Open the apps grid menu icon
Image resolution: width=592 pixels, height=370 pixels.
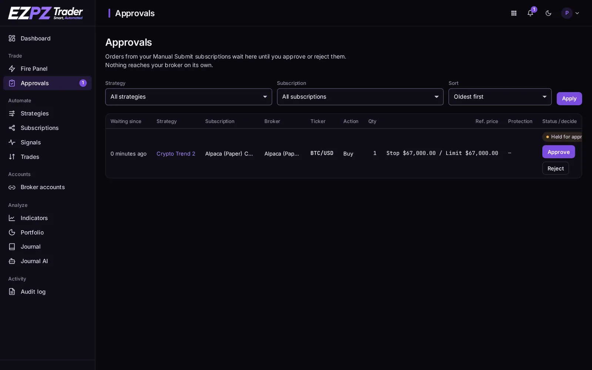(514, 13)
